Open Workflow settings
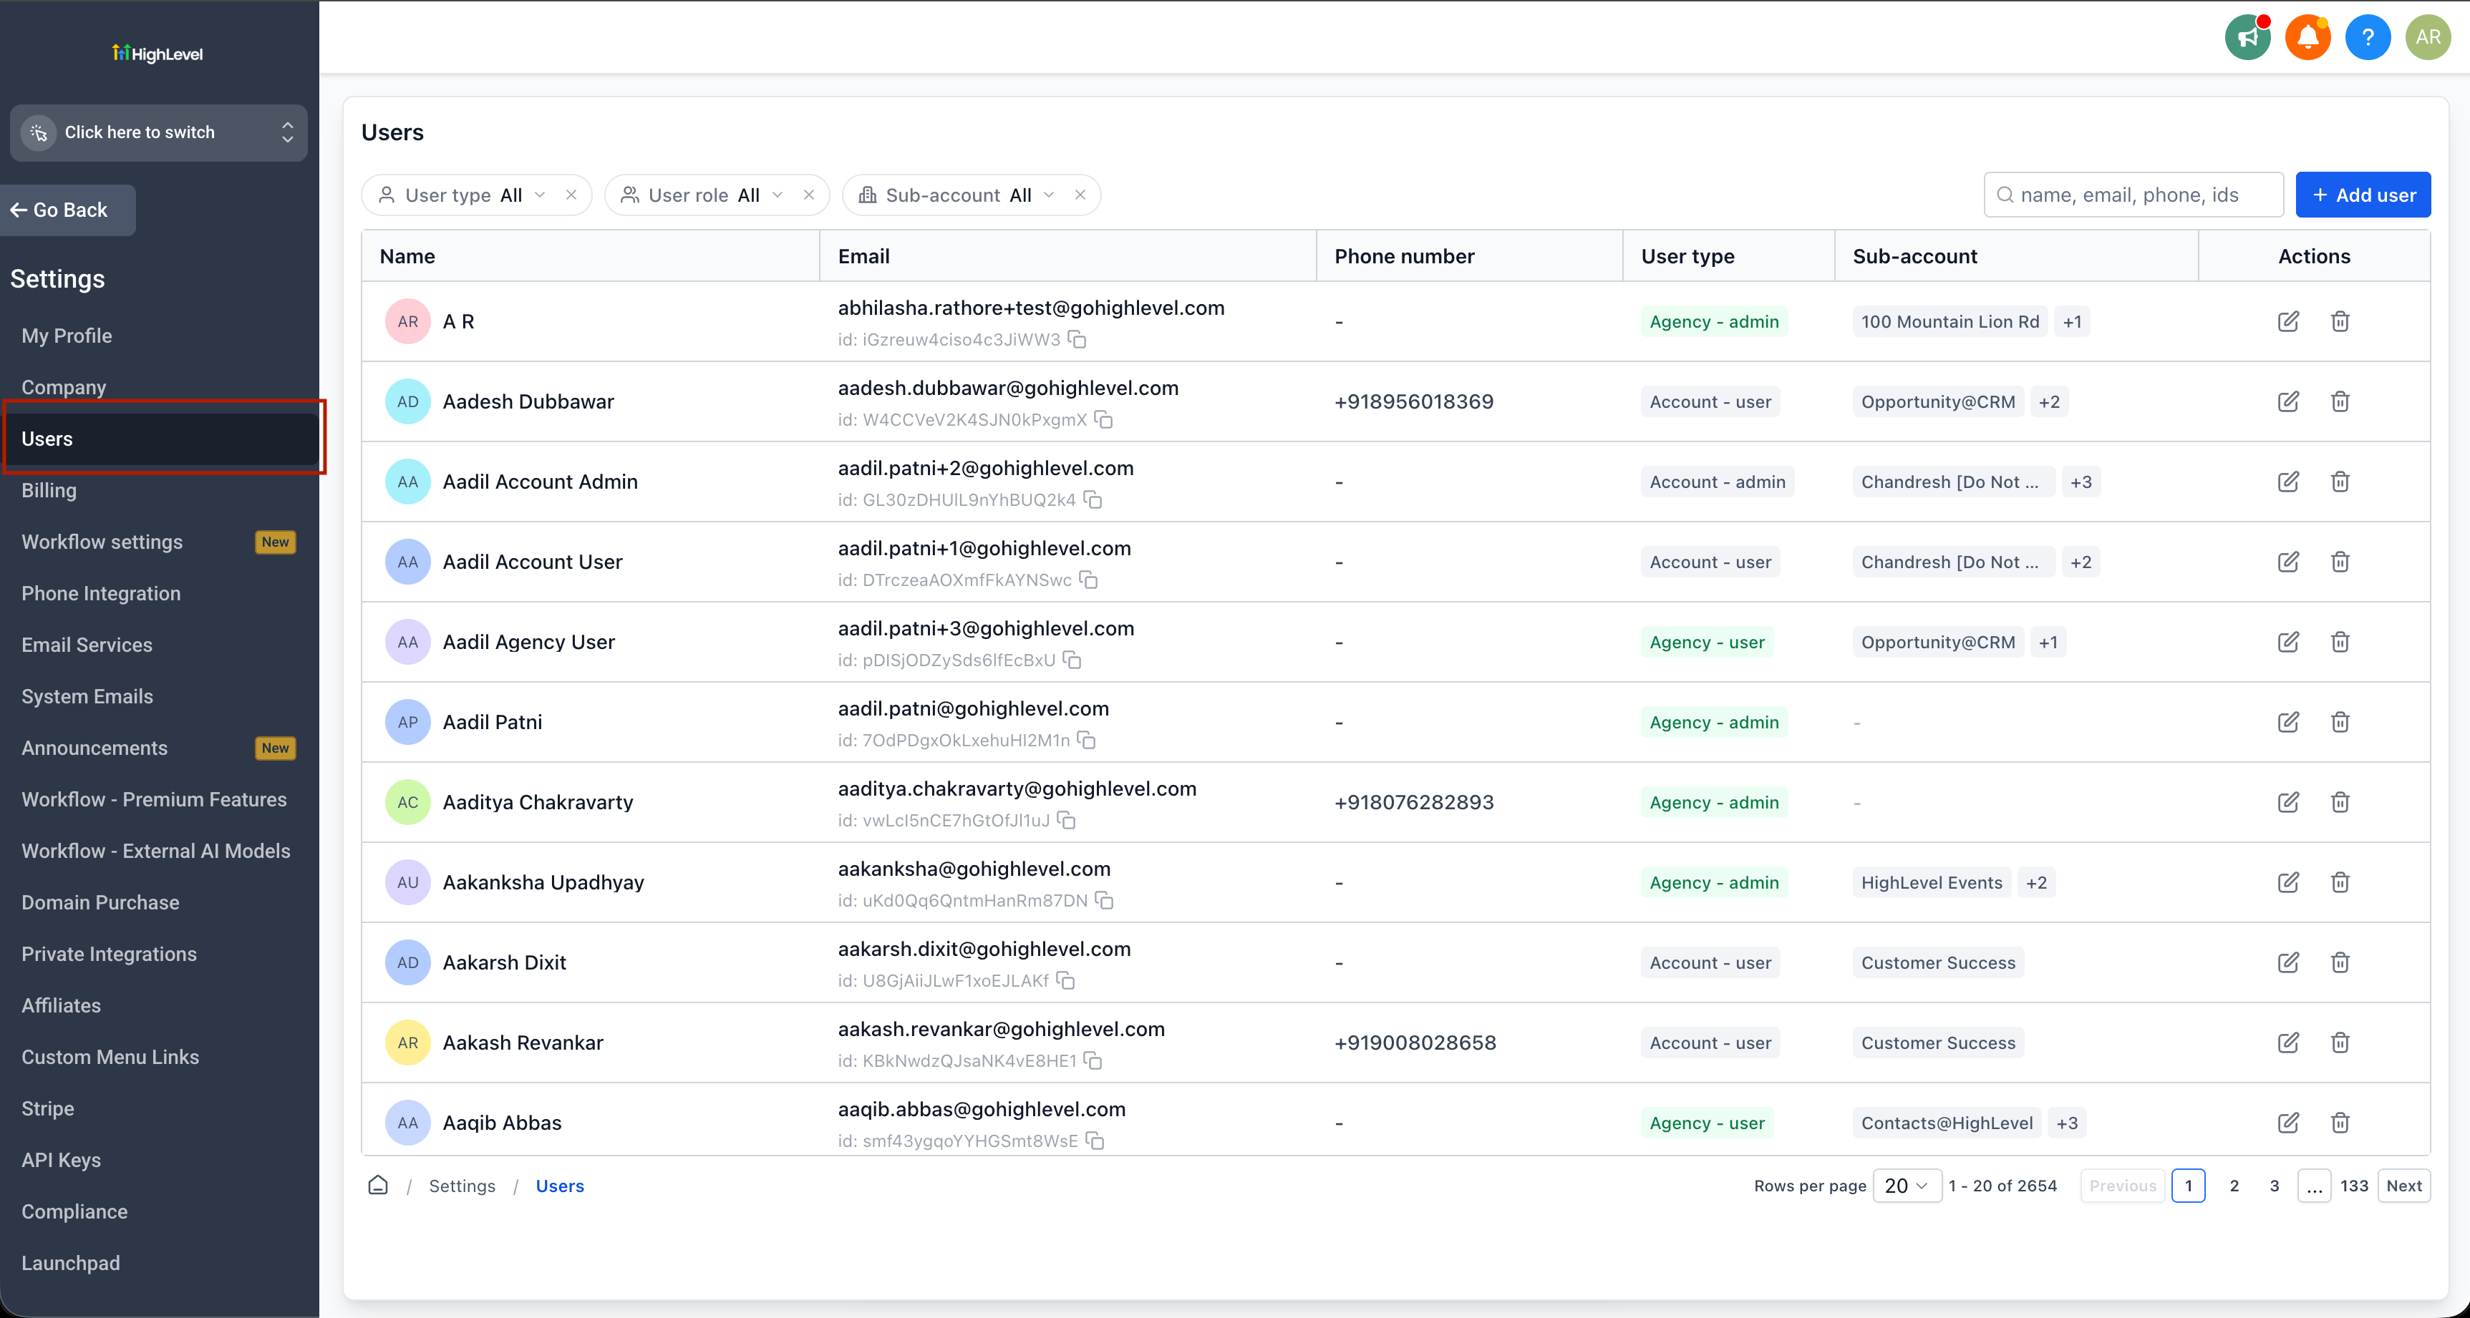The image size is (2470, 1318). (102, 542)
